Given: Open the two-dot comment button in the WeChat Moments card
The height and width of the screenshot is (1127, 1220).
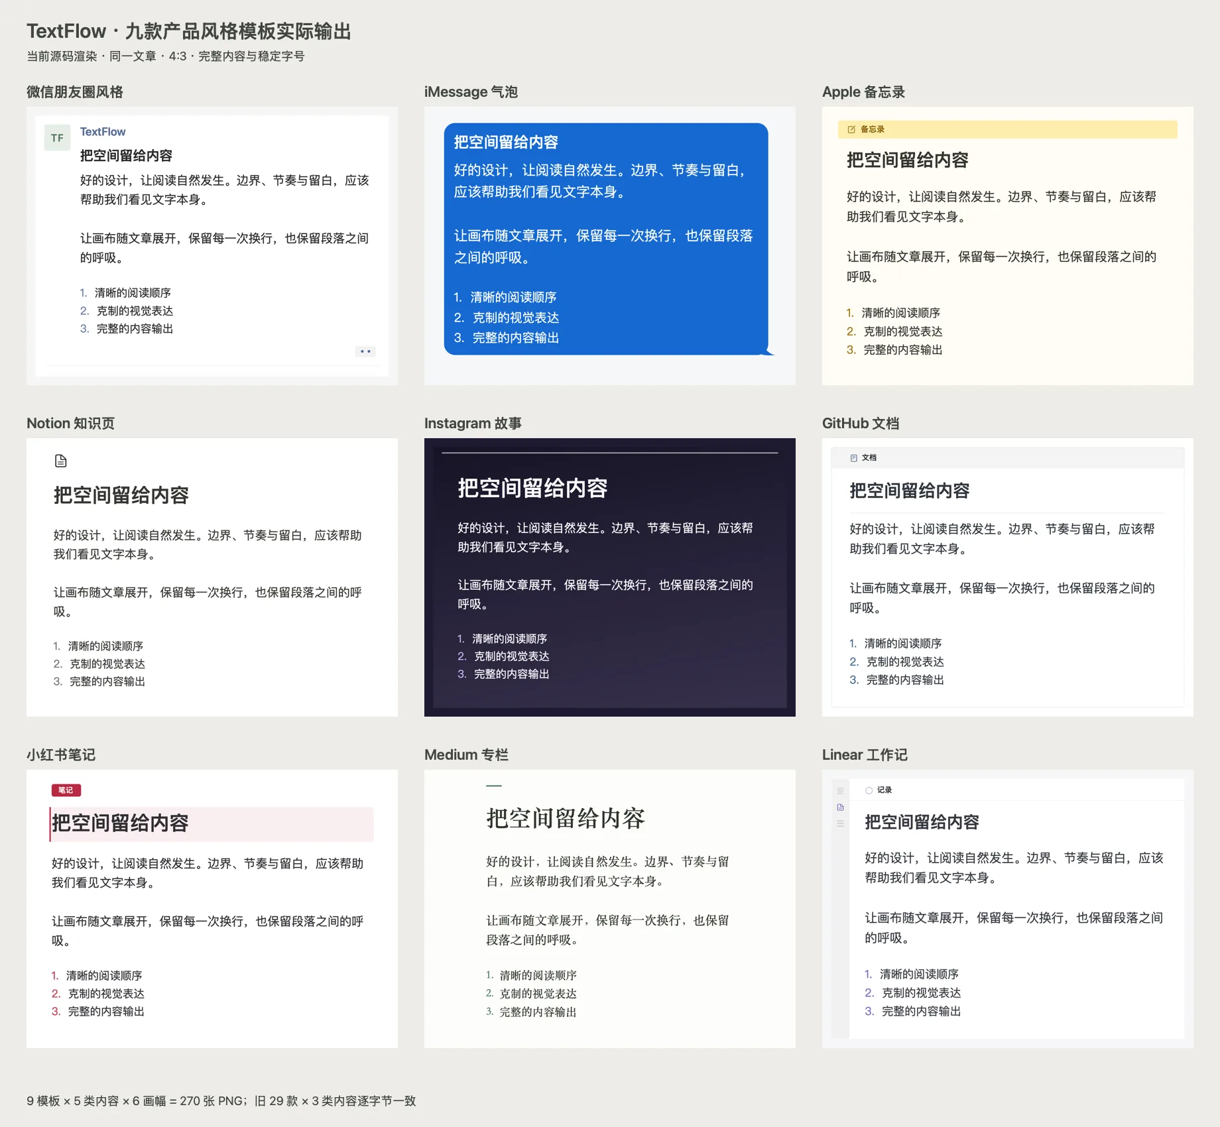Looking at the screenshot, I should (365, 351).
